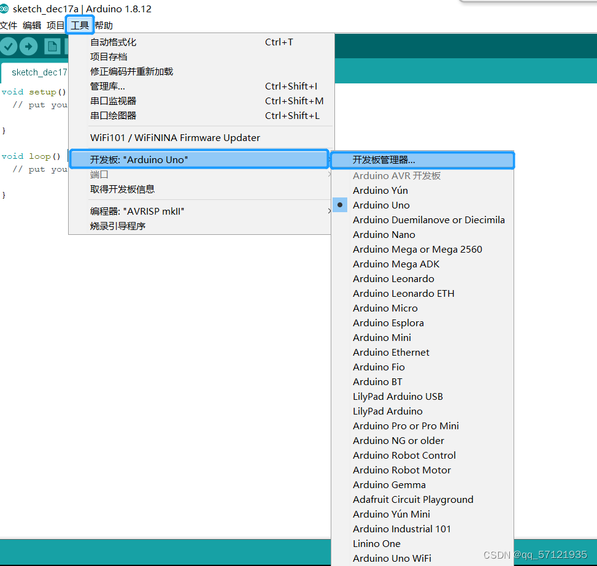This screenshot has height=566, width=597.
Task: Pick Arduino Yún Mini board
Action: (423, 514)
